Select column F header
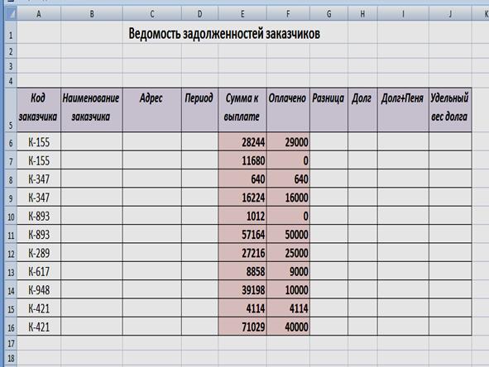The height and width of the screenshot is (367, 489). pos(288,14)
